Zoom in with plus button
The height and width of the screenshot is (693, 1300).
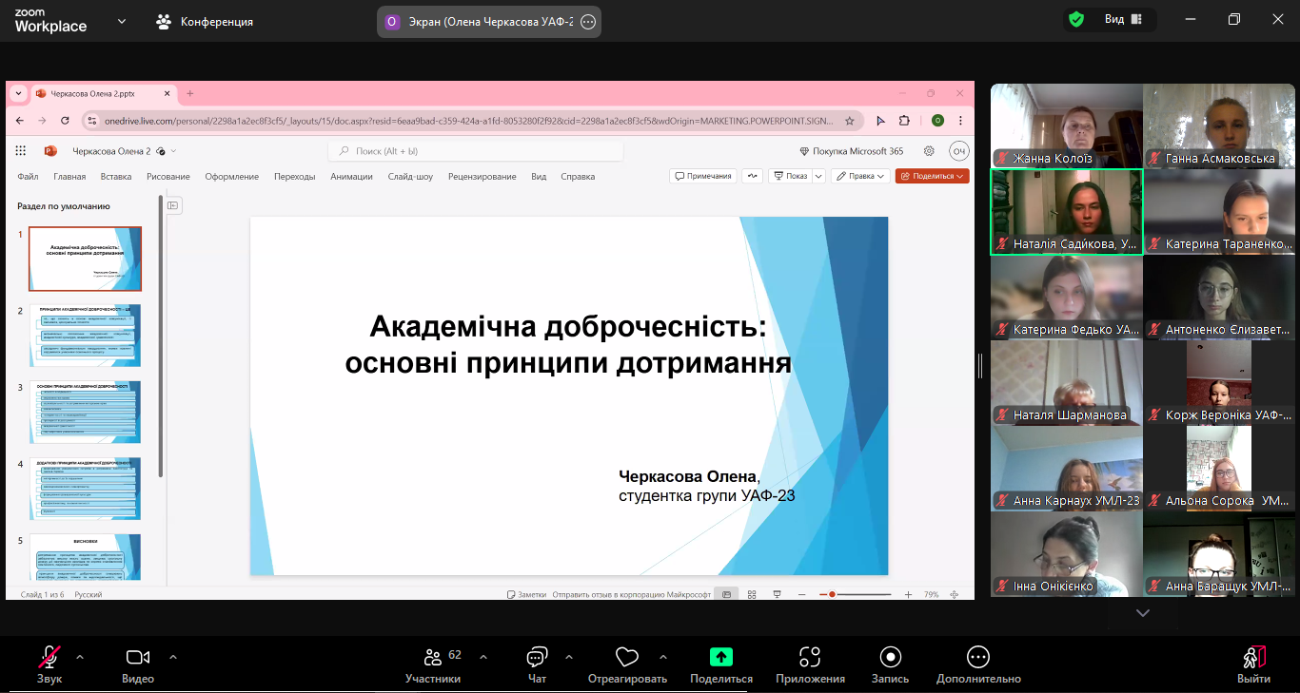(x=908, y=594)
